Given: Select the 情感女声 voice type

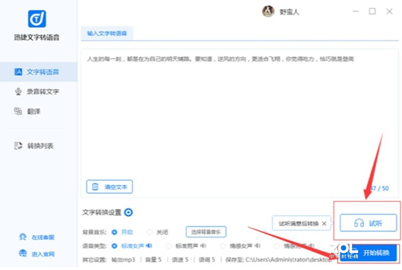Looking at the screenshot, I should click(223, 246).
